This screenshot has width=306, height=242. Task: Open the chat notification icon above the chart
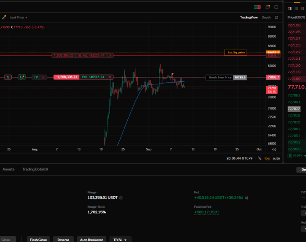(x=268, y=7)
